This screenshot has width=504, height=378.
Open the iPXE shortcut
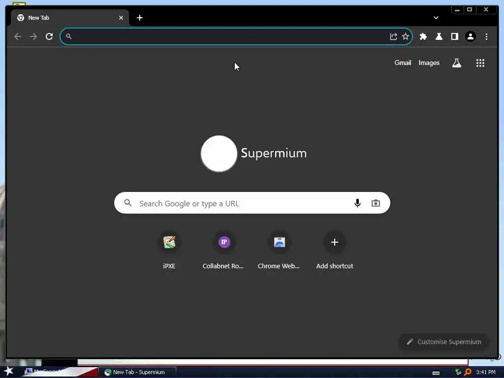point(169,251)
